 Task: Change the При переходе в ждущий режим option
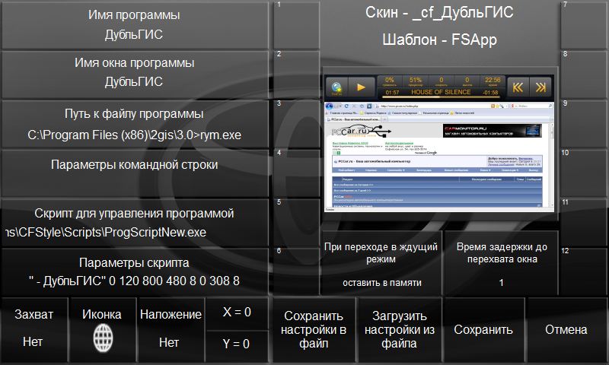click(381, 265)
